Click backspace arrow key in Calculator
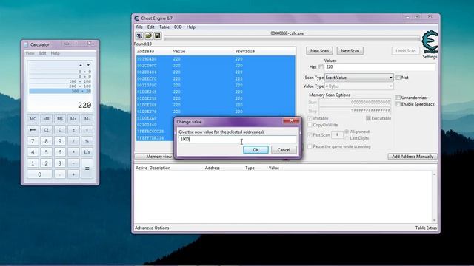This screenshot has width=474, height=266. click(x=33, y=130)
